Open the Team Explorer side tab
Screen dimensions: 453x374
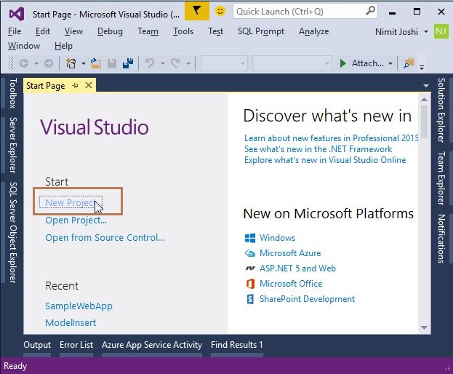pos(441,178)
